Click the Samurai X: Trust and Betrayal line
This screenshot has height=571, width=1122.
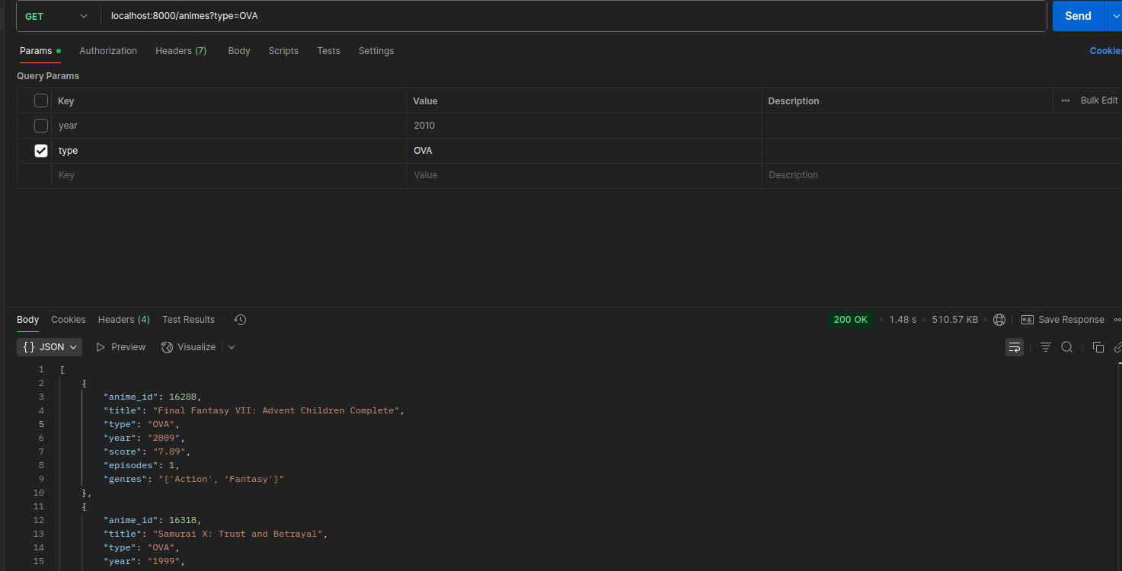[216, 534]
